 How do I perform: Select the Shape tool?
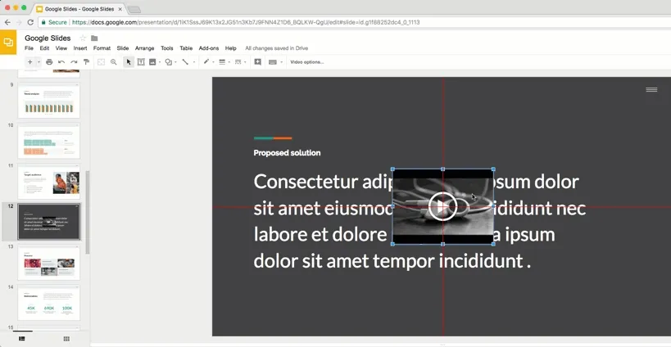[169, 62]
